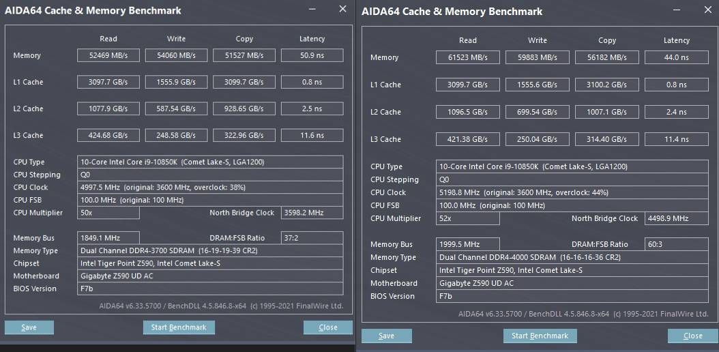Select L3 Latency 11.6 ns field

pyautogui.click(x=312, y=135)
